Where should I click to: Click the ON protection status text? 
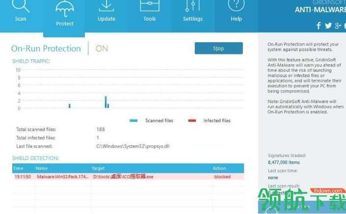point(102,48)
